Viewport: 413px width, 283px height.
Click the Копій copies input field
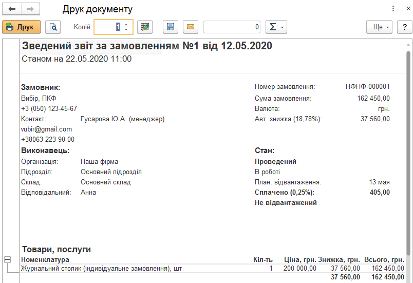[x=107, y=27]
